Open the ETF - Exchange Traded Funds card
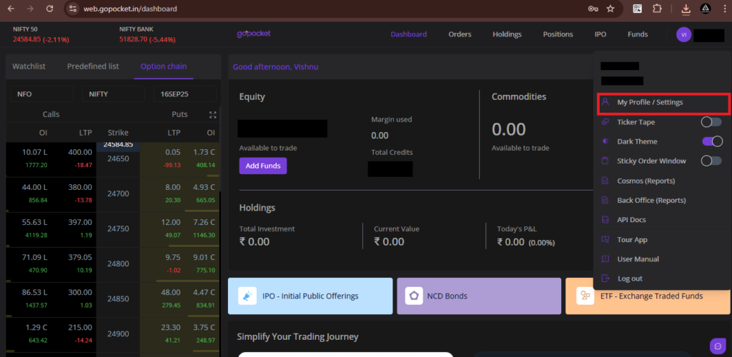Viewport: 732px width, 357px height. click(648, 296)
